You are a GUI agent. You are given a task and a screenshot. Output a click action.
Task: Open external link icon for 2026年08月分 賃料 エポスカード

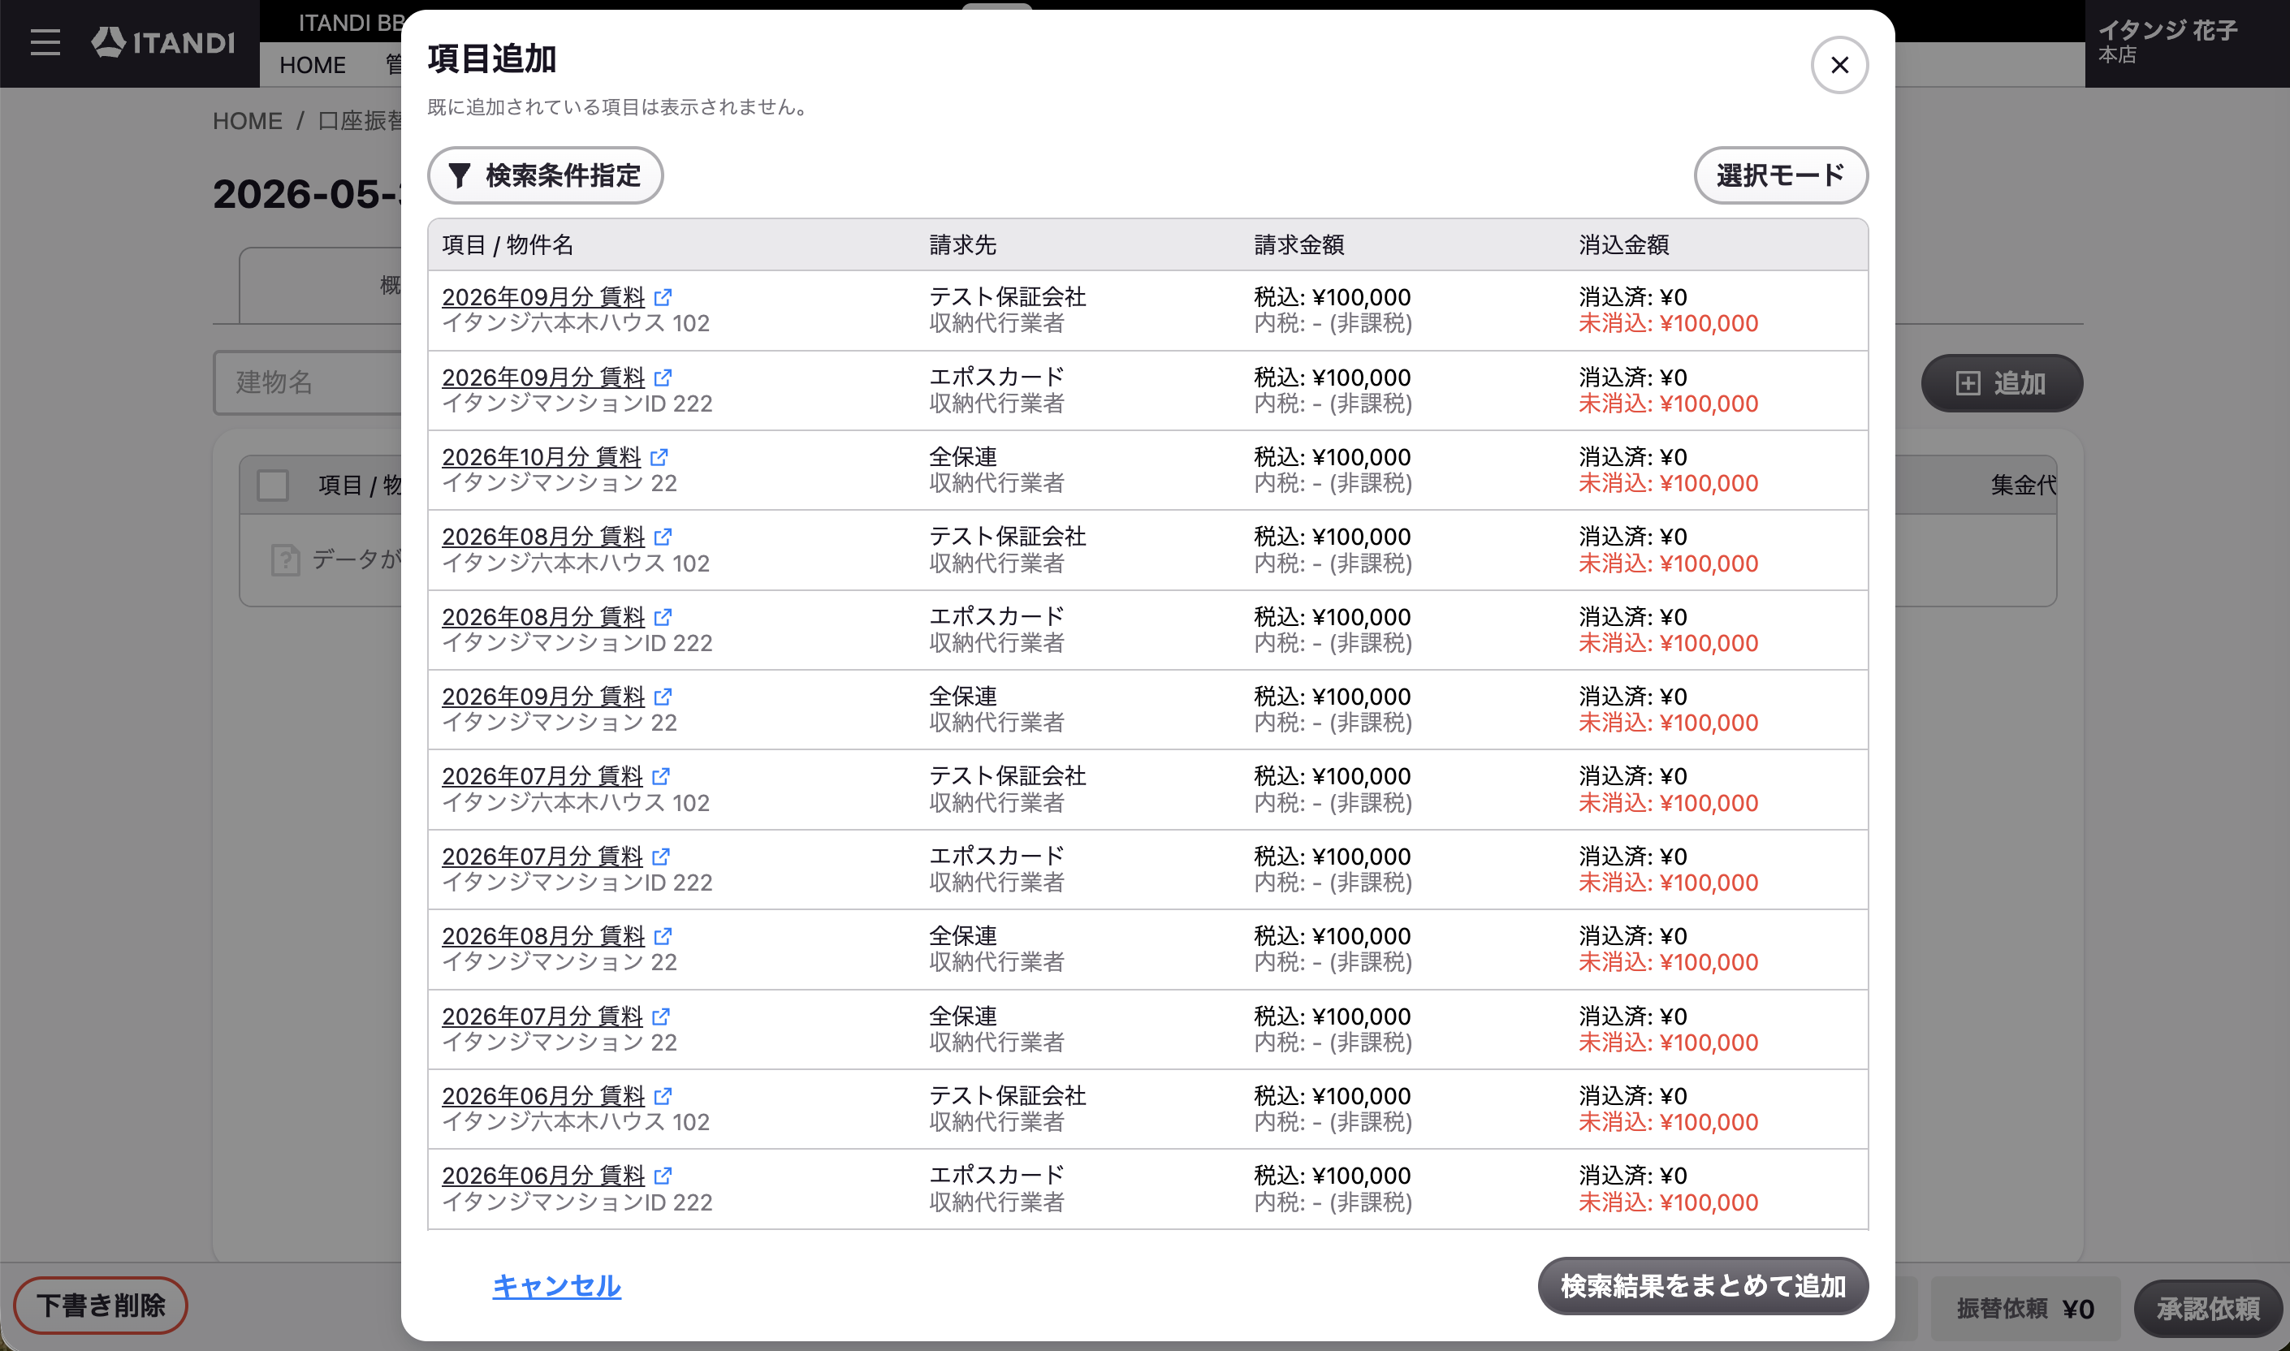[663, 616]
